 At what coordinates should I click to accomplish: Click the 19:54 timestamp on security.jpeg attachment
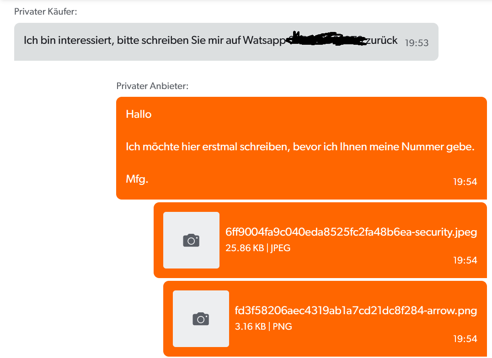coord(465,260)
